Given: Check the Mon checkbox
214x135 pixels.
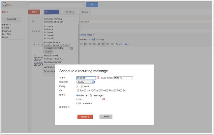Looking at the screenshot, I should [85, 90].
